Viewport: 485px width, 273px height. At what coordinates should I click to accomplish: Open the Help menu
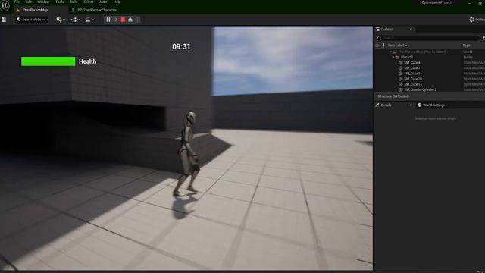[x=117, y=2]
